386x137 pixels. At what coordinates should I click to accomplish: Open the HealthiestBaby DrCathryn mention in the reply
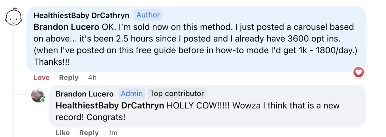[x=110, y=105]
